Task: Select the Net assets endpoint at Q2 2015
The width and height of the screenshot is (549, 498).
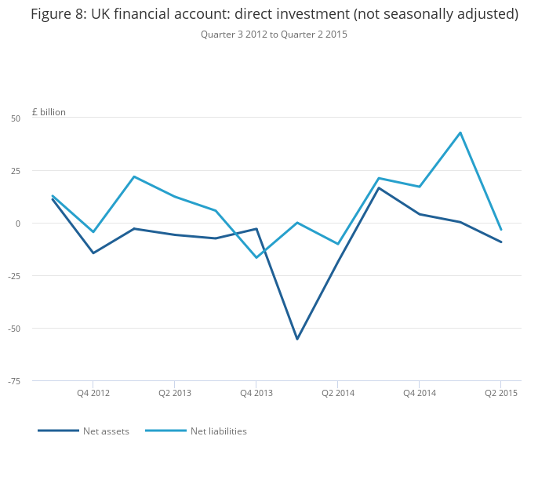Action: pyautogui.click(x=501, y=242)
